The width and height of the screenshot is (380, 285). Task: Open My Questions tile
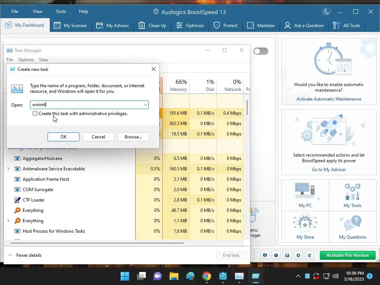(x=353, y=227)
